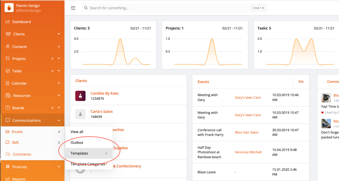Click the plus icon beside Contacts

pos(59,47)
